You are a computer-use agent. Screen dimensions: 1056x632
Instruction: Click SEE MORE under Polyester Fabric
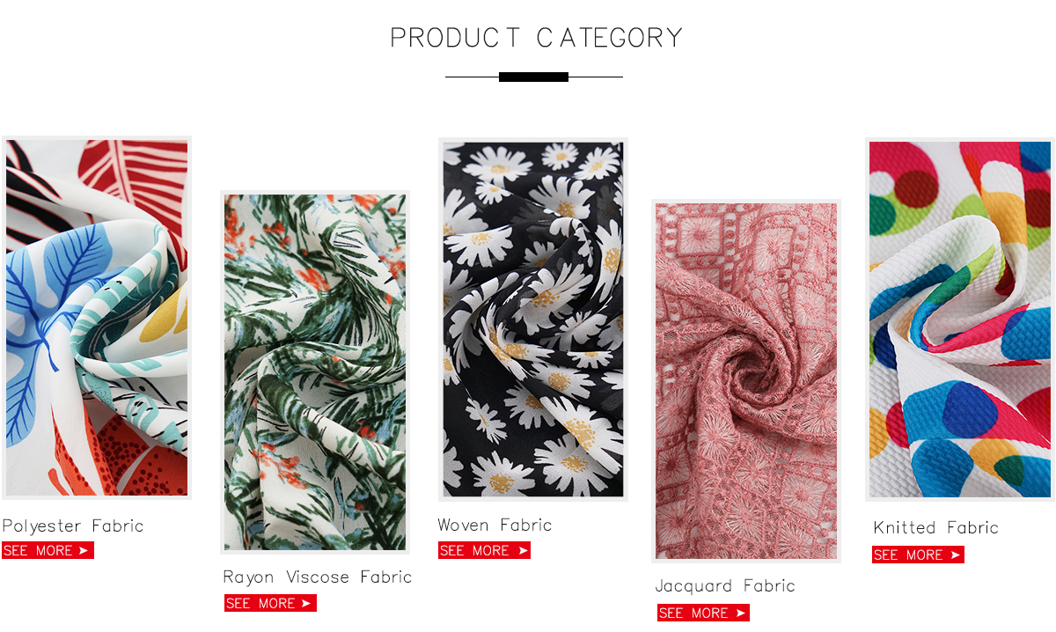[48, 550]
